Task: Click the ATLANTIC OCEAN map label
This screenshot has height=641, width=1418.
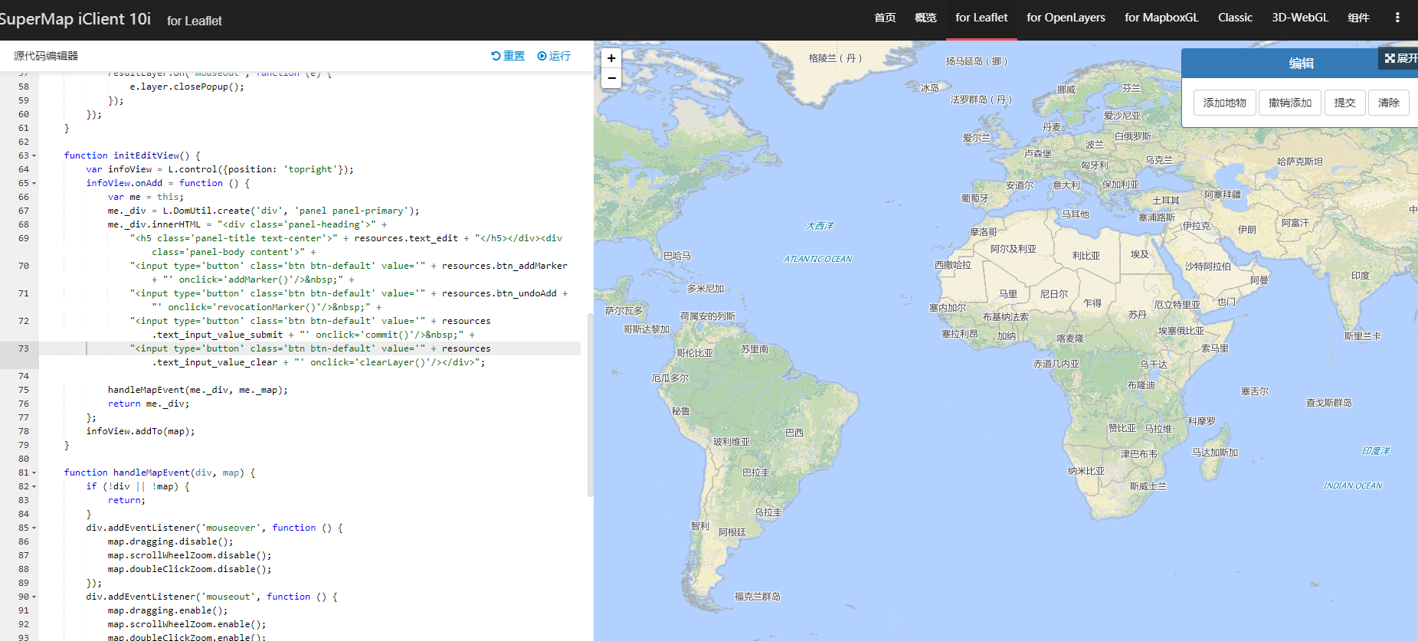Action: point(817,259)
